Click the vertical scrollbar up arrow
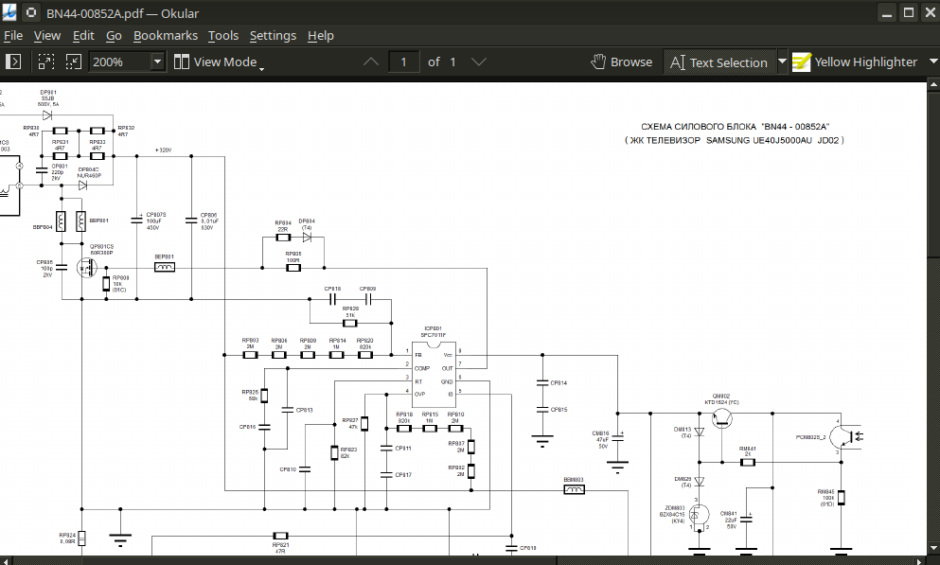The width and height of the screenshot is (940, 565). click(x=933, y=86)
